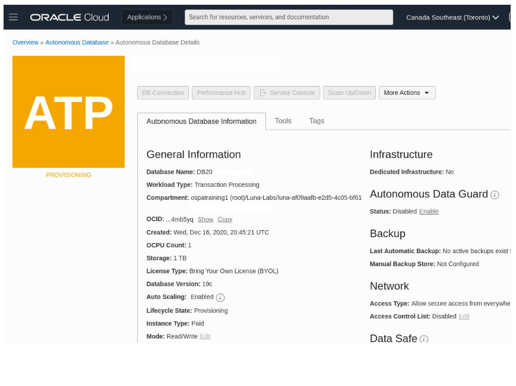
Task: Open the Applications menu
Action: 147,17
